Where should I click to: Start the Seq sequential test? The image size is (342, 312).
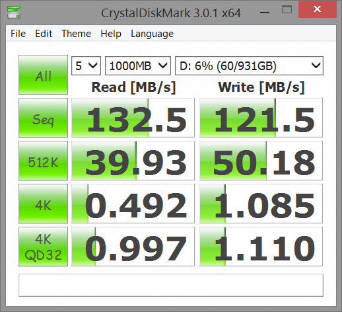pyautogui.click(x=43, y=118)
